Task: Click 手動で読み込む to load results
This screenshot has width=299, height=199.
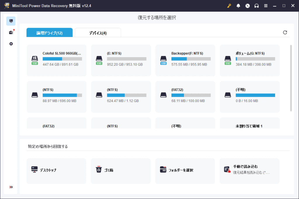Action: pyautogui.click(x=249, y=171)
